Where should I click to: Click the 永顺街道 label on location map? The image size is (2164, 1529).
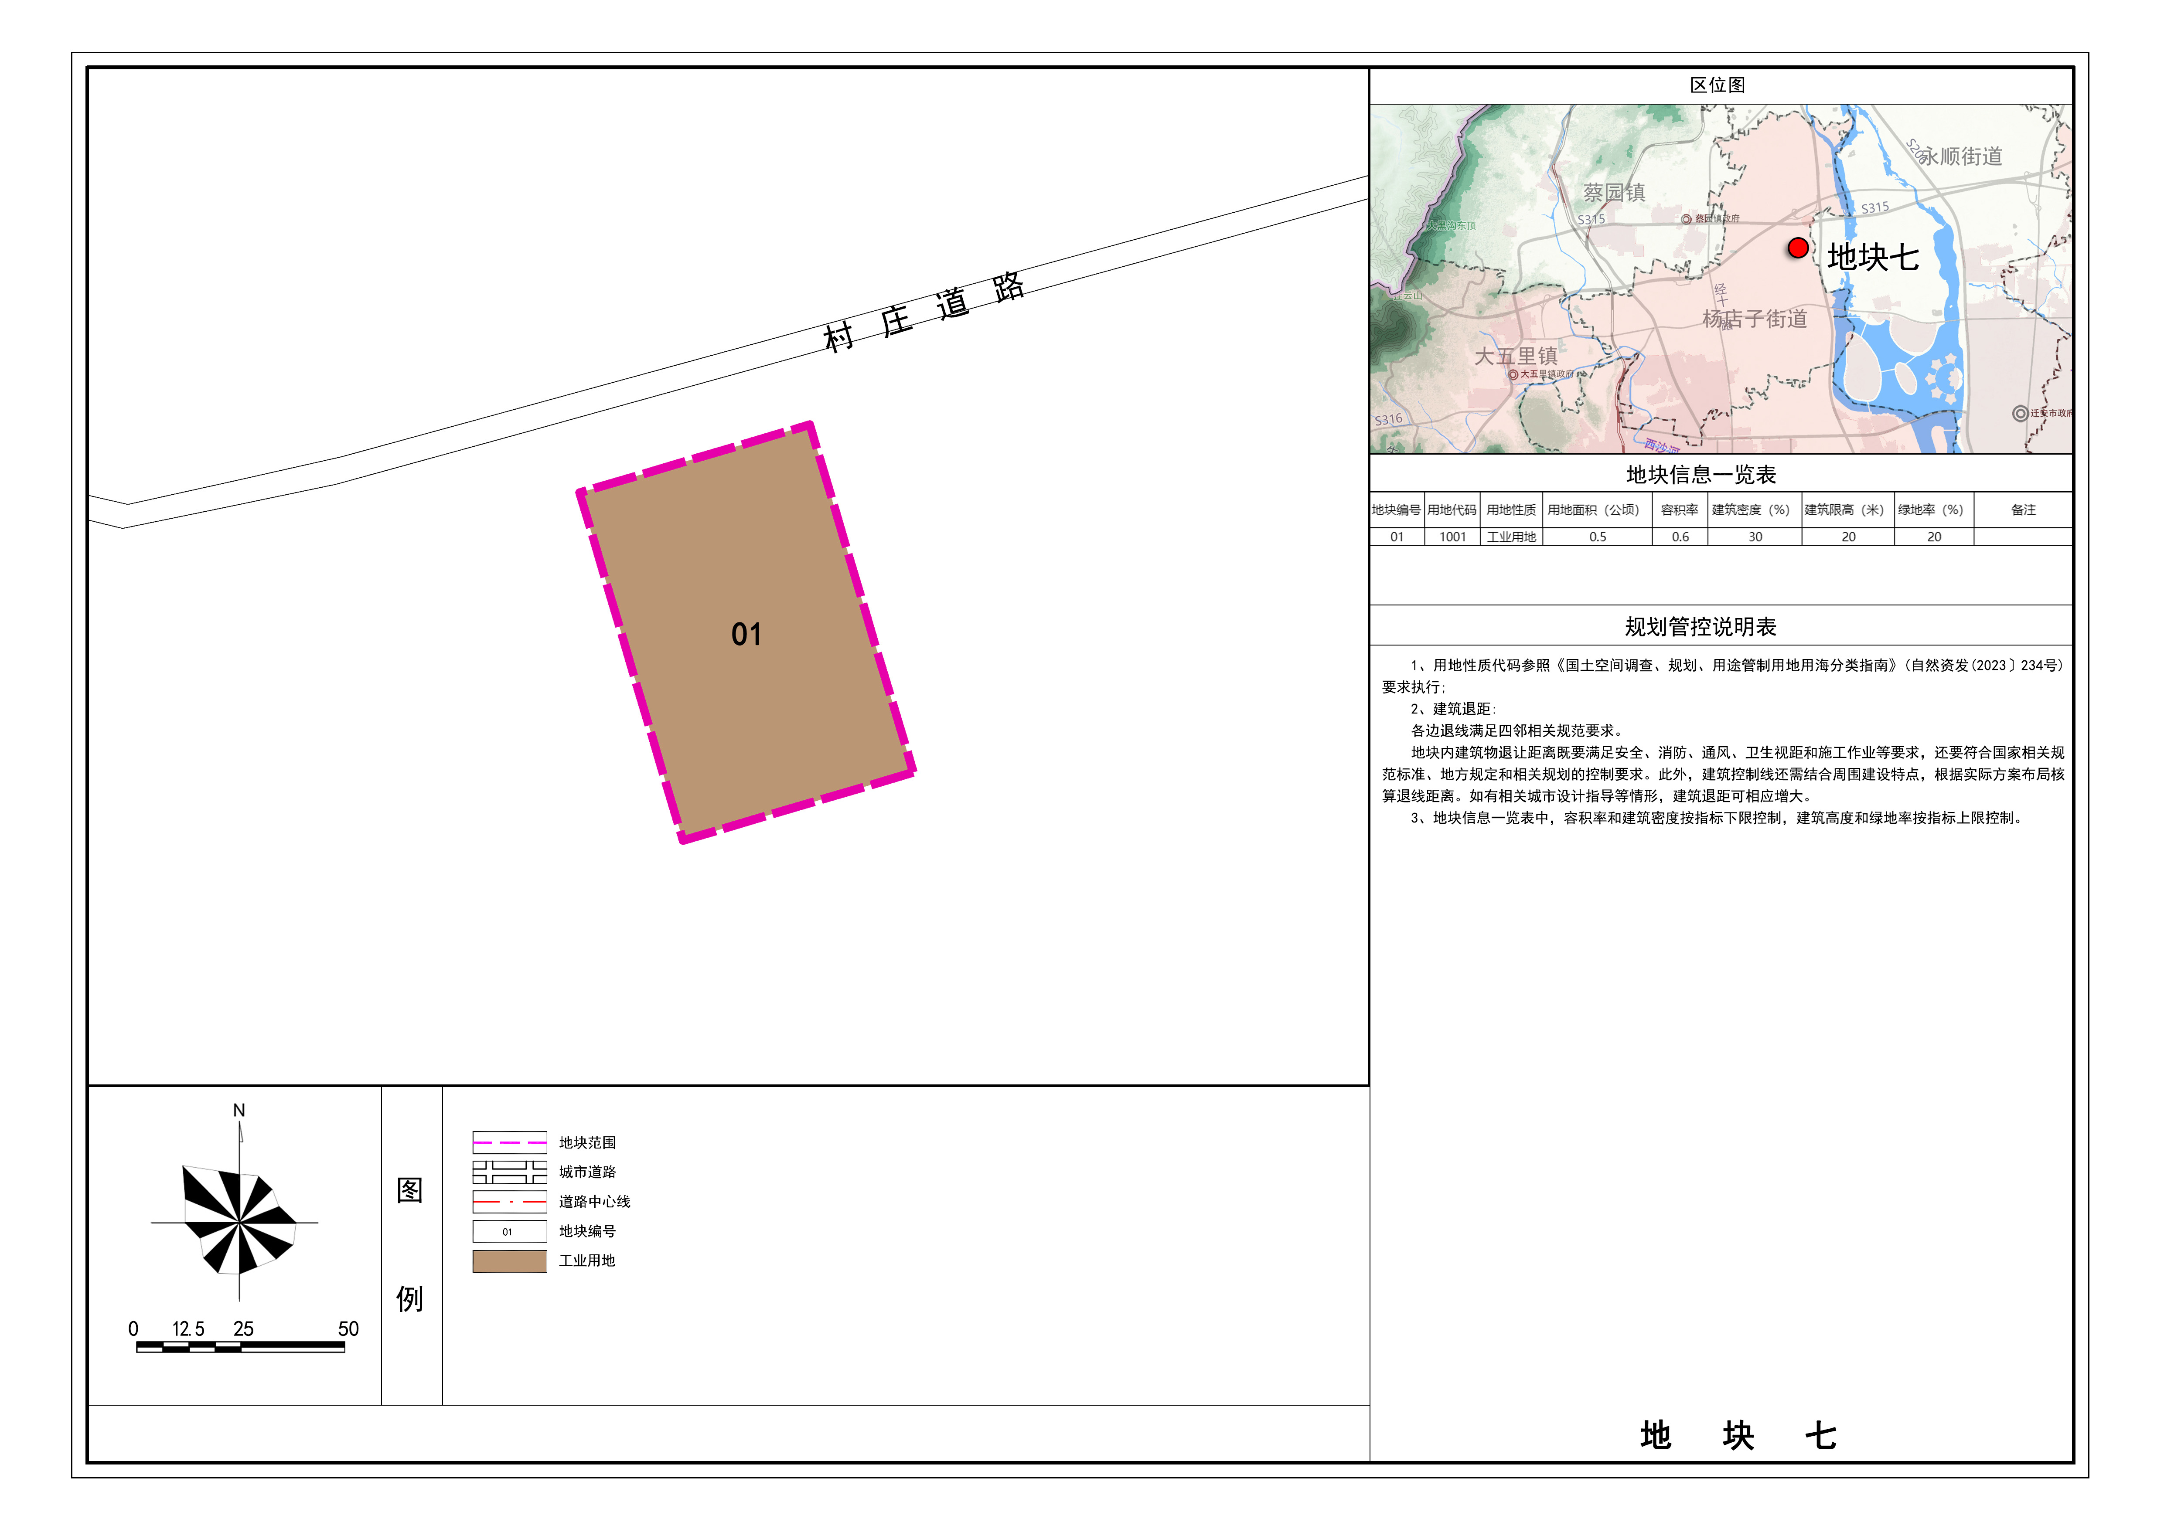(x=1961, y=156)
